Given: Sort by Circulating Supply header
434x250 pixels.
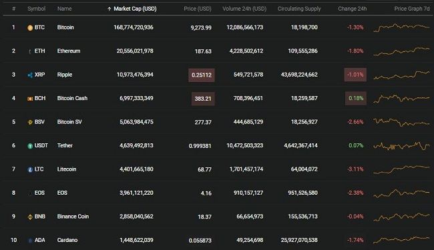Looking at the screenshot, I should pos(299,9).
